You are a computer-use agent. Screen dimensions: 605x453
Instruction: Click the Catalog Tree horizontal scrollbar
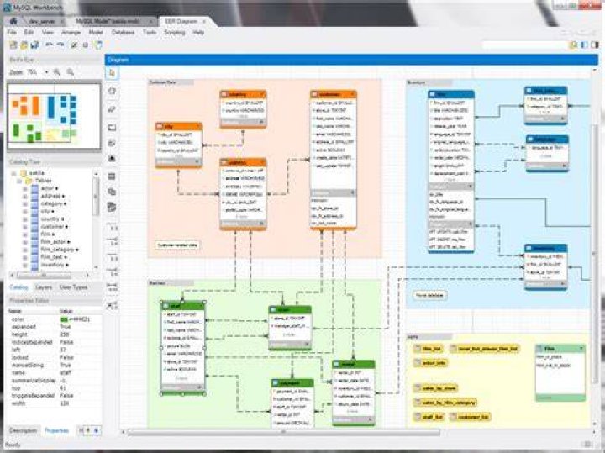tap(44, 275)
